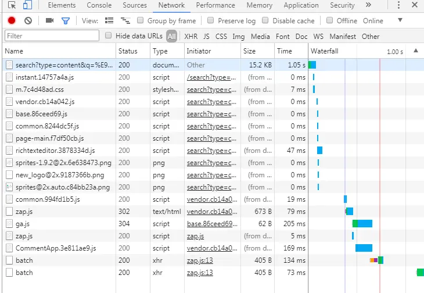Viewport: 424px width, 293px height.
Task: Open the Security tab
Action: [342, 5]
